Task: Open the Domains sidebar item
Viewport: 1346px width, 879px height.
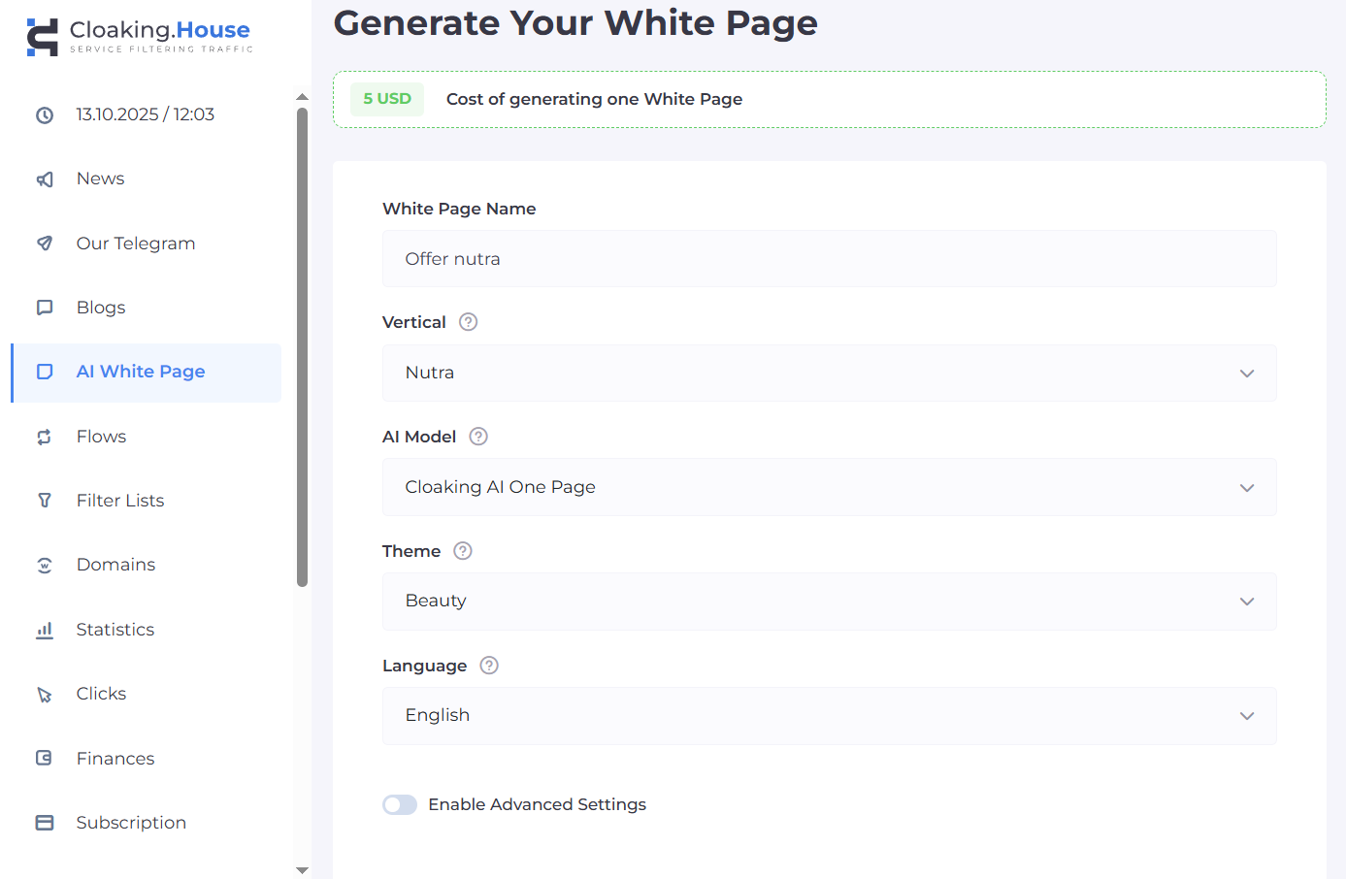Action: 115,565
